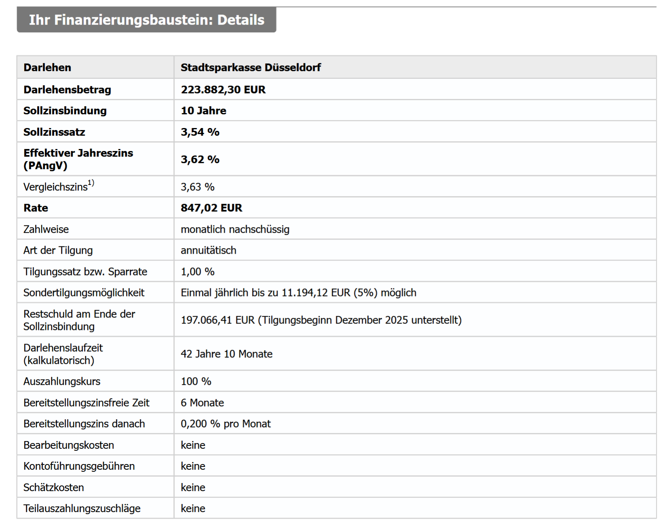
Task: Select the Vergleichszins value 3,63 %
Action: [x=198, y=187]
